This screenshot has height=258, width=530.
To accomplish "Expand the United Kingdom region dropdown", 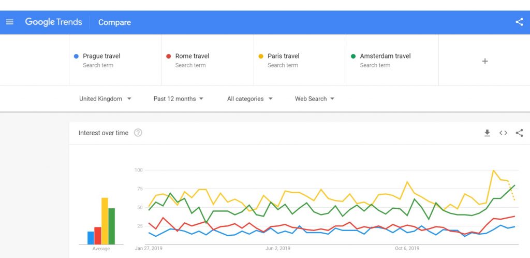I will [x=105, y=99].
